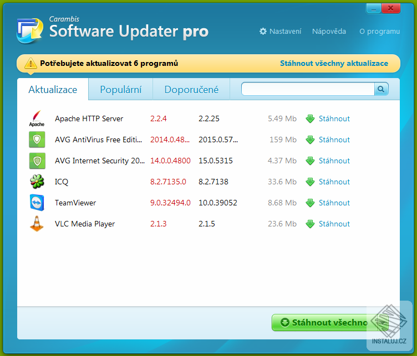
Task: Click the AVG AntiVirus Free Edition shield icon
Action: [x=37, y=140]
